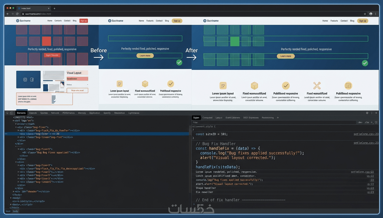Add new style rule with plus icon
Screen dimensions: 383x218
372,122
